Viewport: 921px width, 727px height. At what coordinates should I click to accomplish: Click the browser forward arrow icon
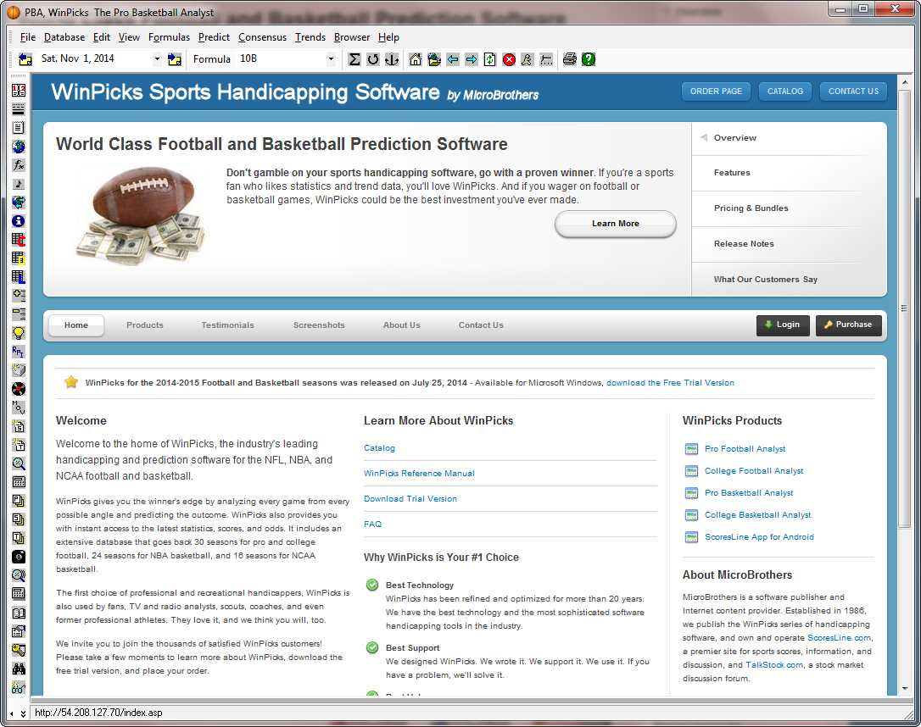[x=472, y=59]
